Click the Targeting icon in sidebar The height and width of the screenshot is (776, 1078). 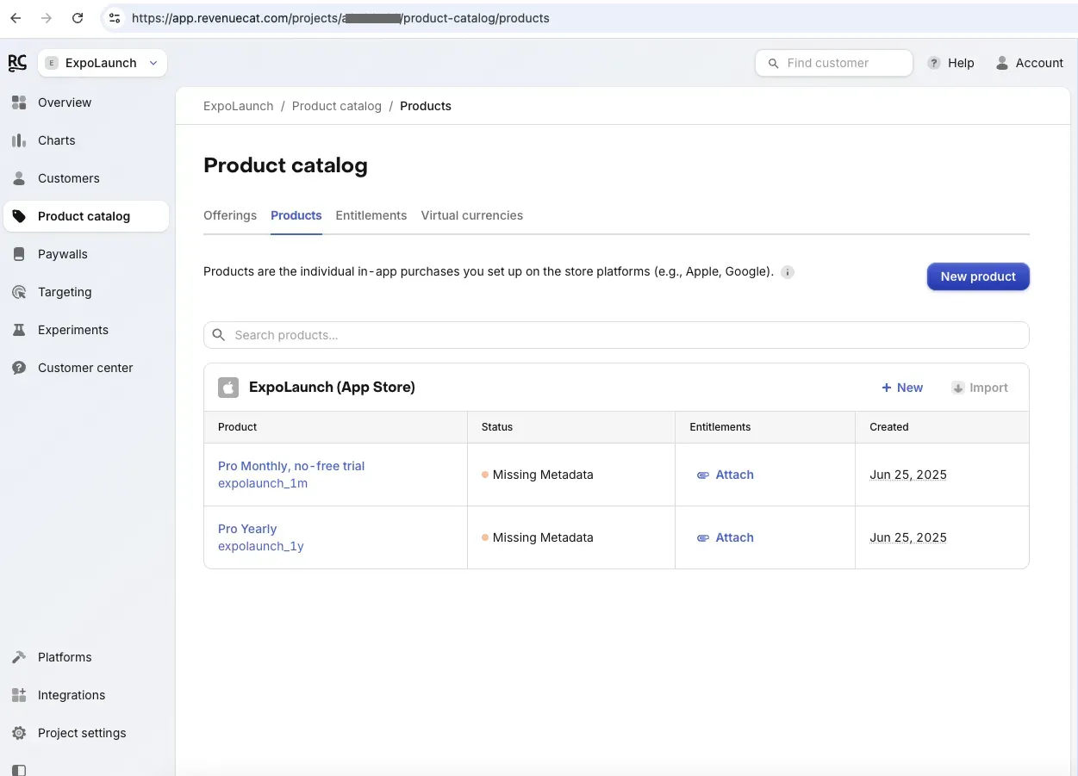[x=19, y=292]
